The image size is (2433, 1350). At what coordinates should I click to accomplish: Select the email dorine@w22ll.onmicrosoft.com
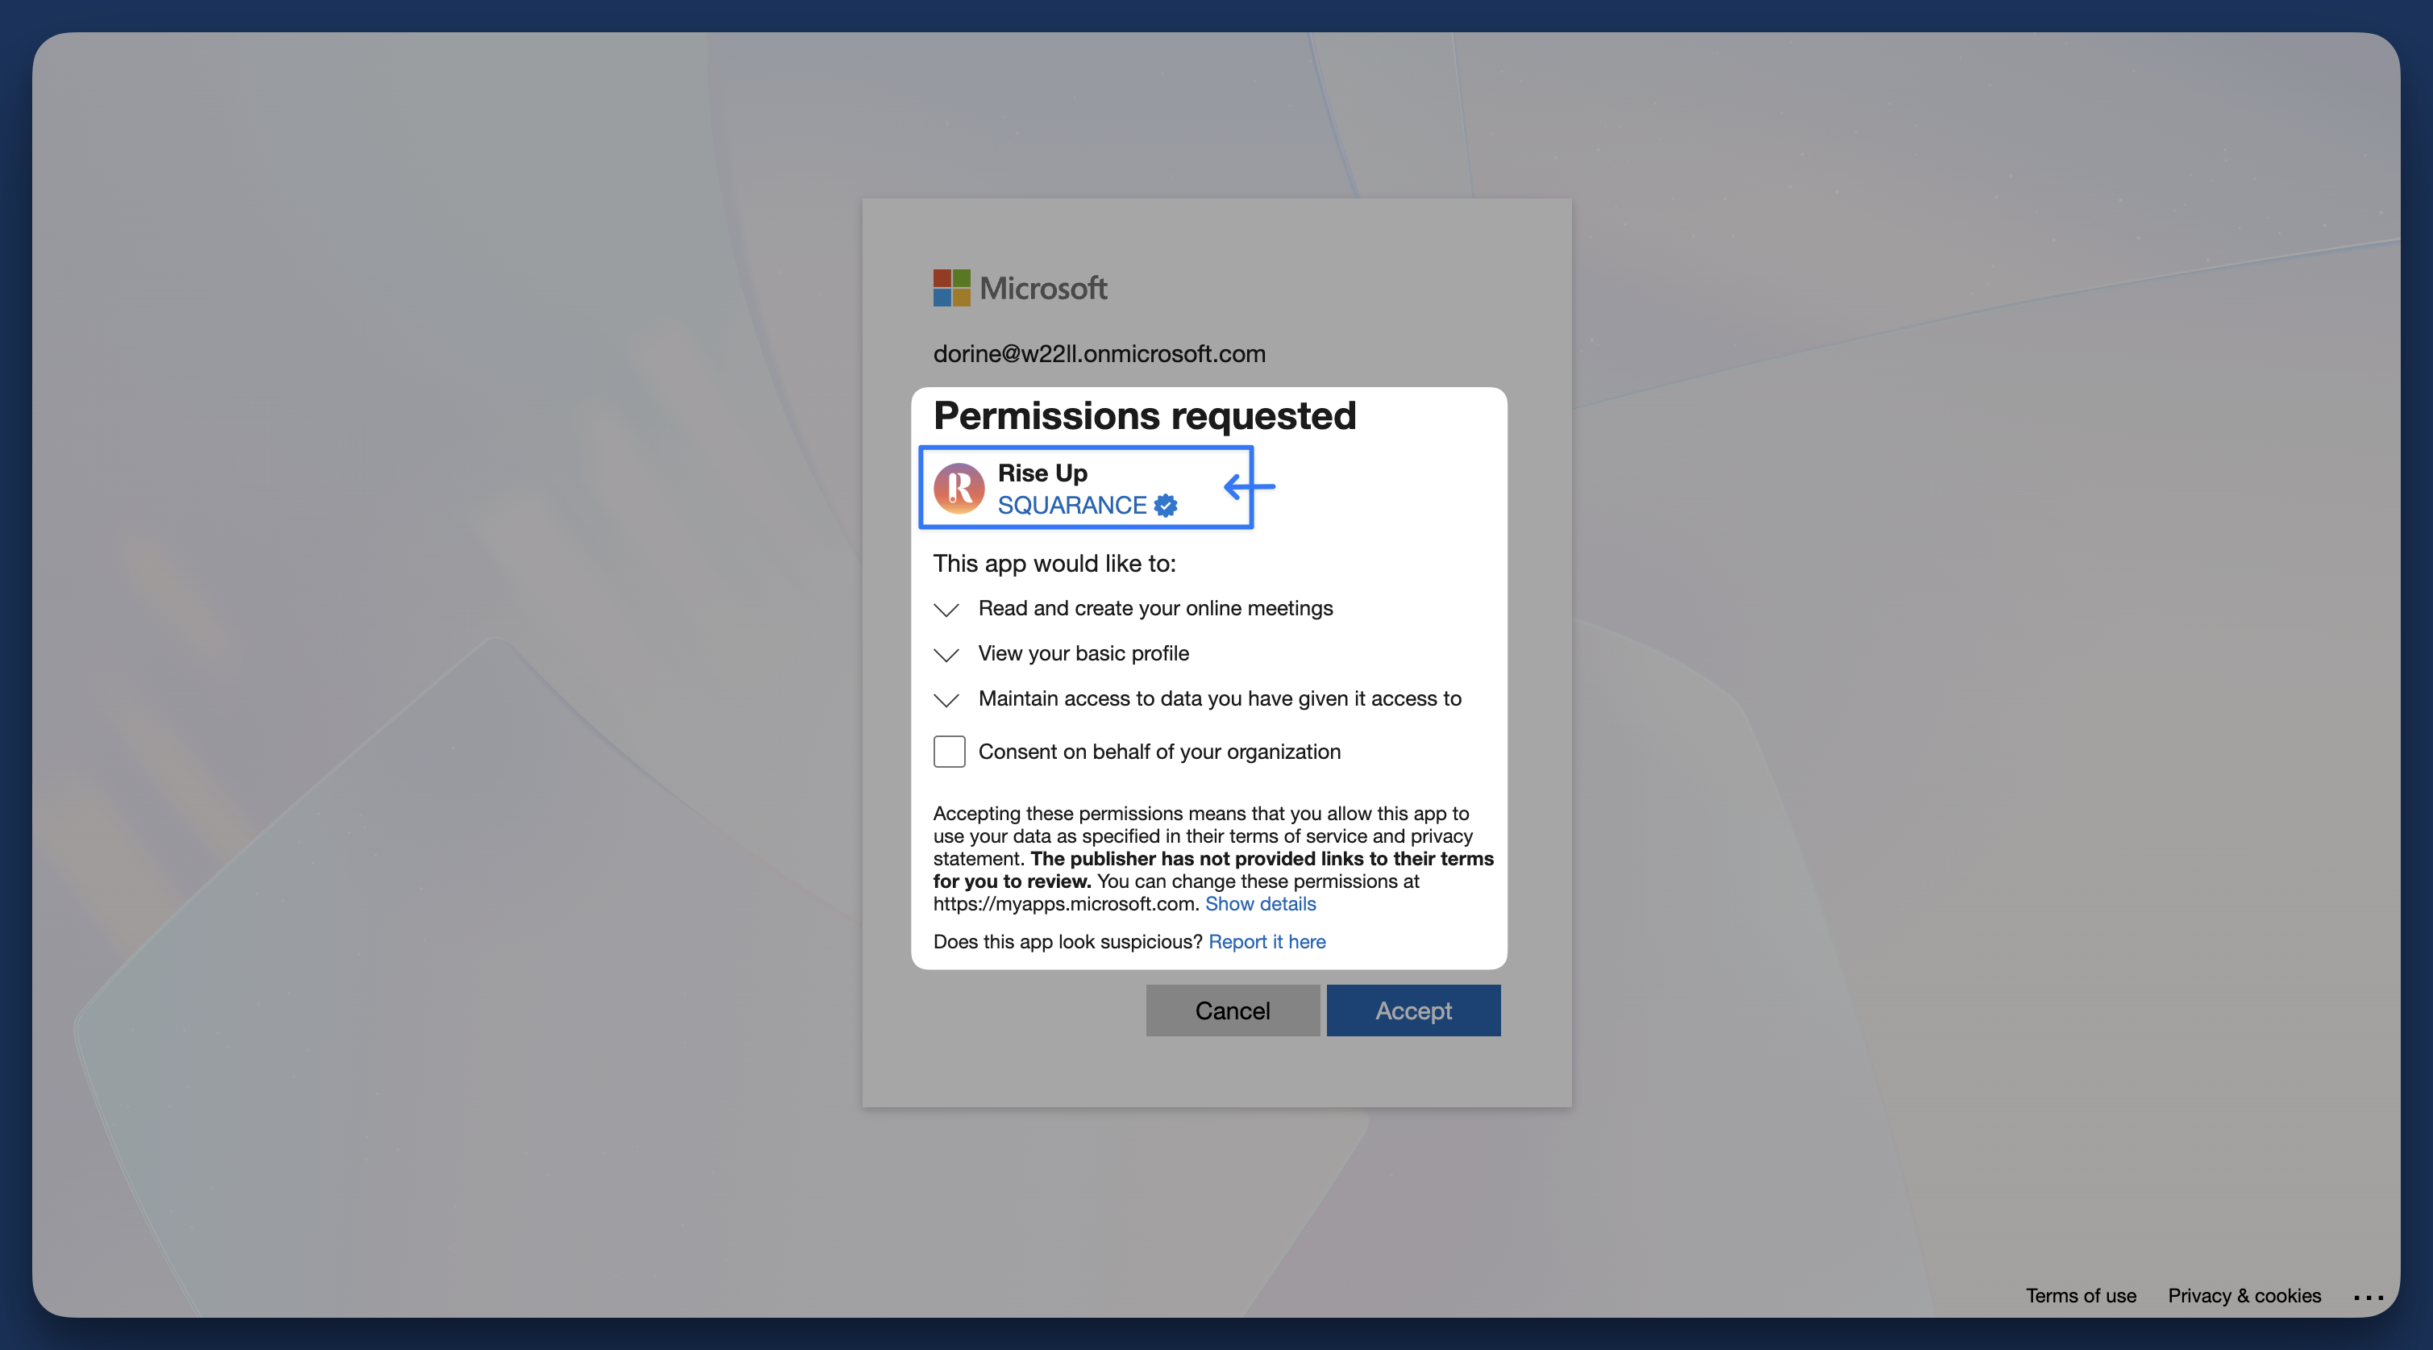[x=1099, y=353]
